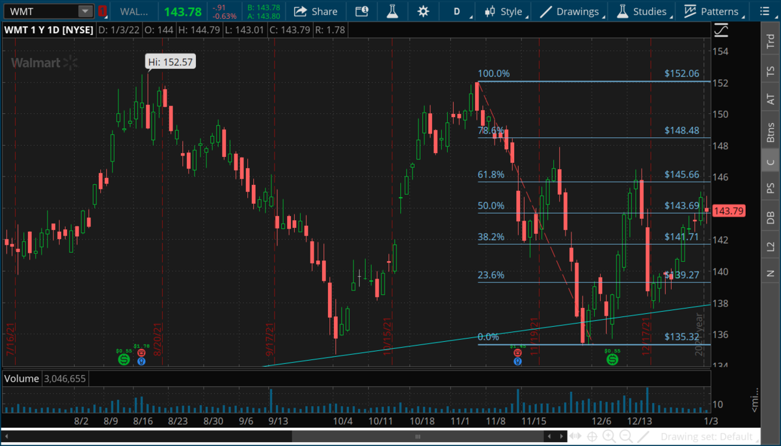Click the blue event bulb icon near 8/16
781x446 pixels.
point(141,360)
